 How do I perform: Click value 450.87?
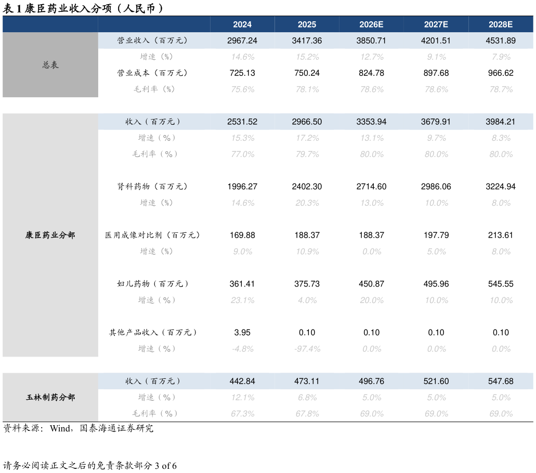(x=371, y=284)
